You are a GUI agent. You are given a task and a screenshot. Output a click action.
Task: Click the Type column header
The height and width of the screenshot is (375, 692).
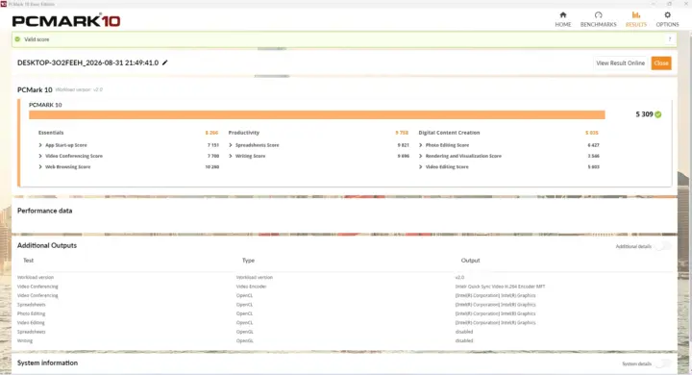coord(248,261)
